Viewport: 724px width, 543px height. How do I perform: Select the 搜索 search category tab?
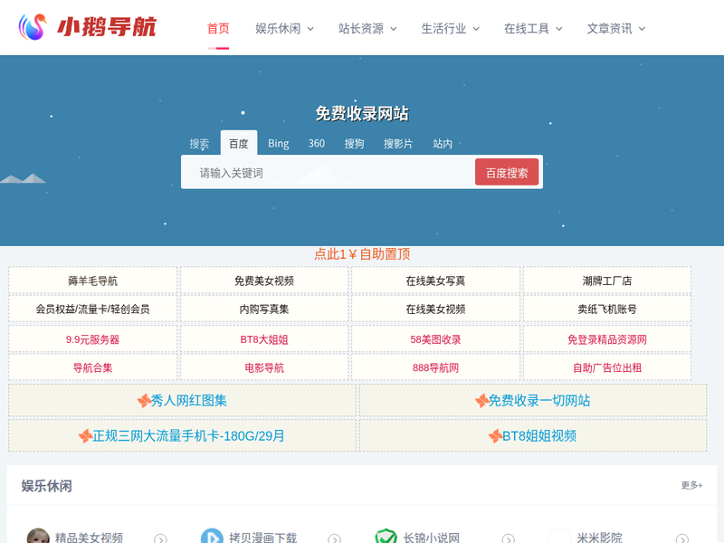199,144
